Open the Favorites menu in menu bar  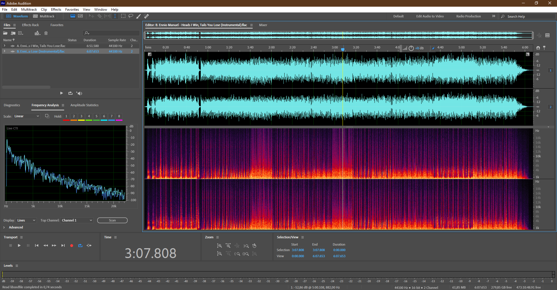pyautogui.click(x=72, y=10)
